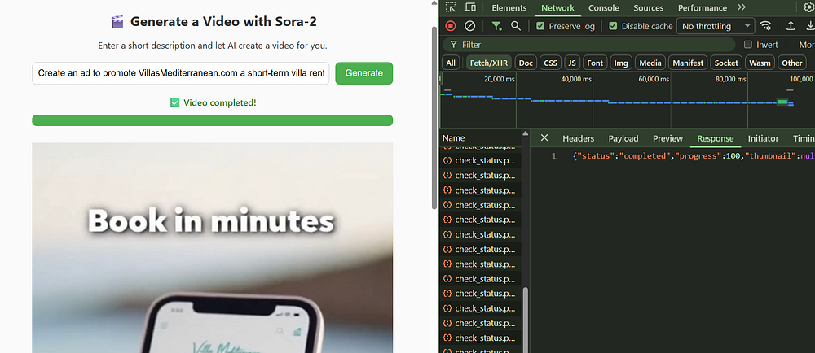Go to the Sources tab

[x=648, y=8]
